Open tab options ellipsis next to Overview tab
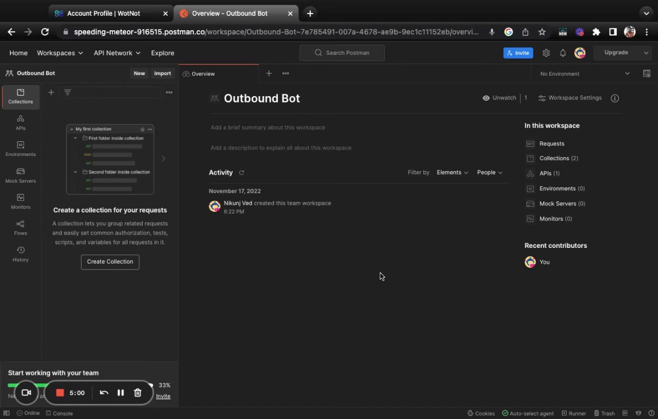This screenshot has height=419, width=658. pyautogui.click(x=285, y=73)
